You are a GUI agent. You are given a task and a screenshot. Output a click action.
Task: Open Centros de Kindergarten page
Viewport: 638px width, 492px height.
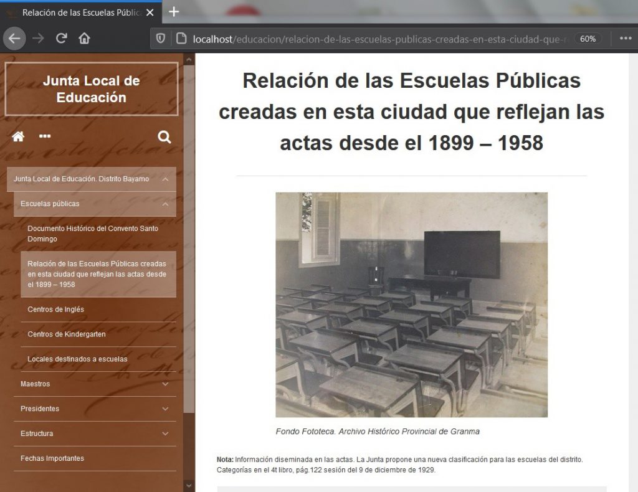coord(98,334)
